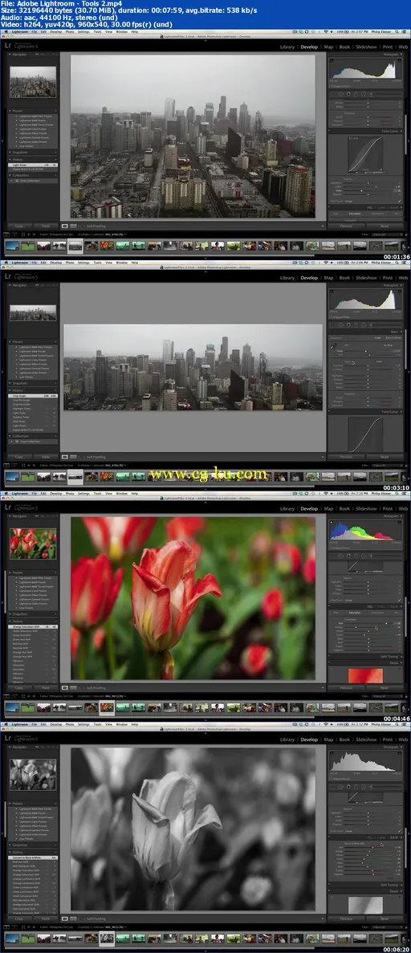The height and width of the screenshot is (953, 411).
Task: Collapse Collections panel in uncropped skyline screenshot
Action: (10, 175)
